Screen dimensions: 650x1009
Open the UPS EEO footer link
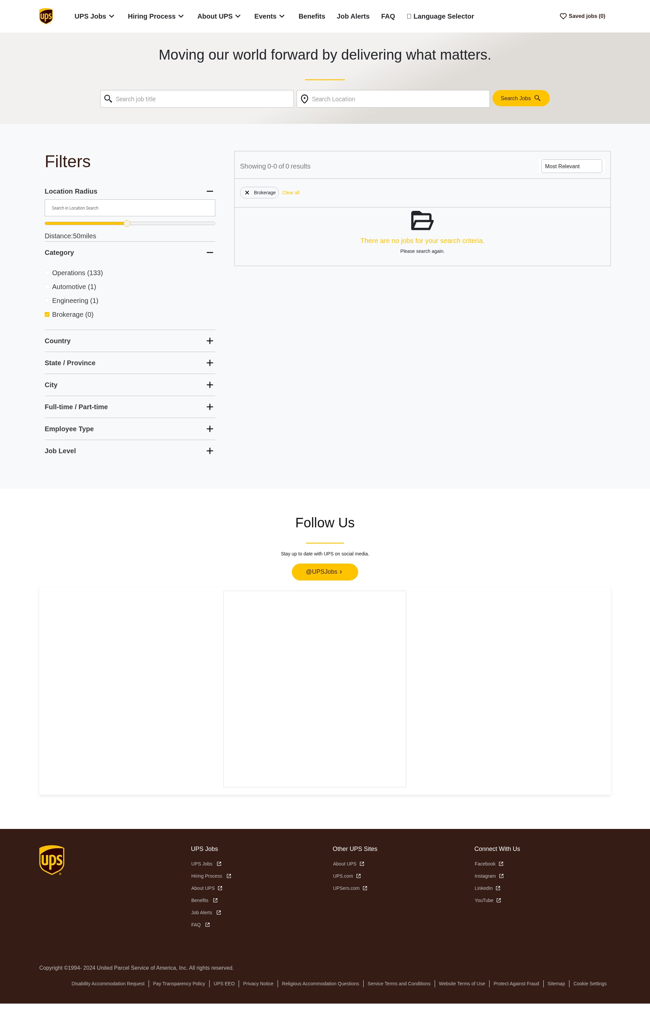[x=224, y=984]
